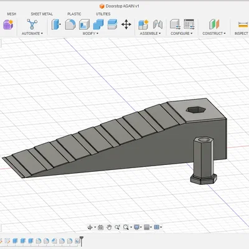Select the Shell tool icon
This screenshot has height=249, width=249.
tap(84, 24)
